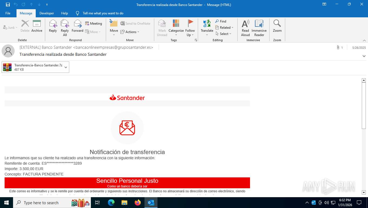This screenshot has height=208, width=368.
Task: Go to the previous item arrow in title bar
Action: [x=31, y=5]
